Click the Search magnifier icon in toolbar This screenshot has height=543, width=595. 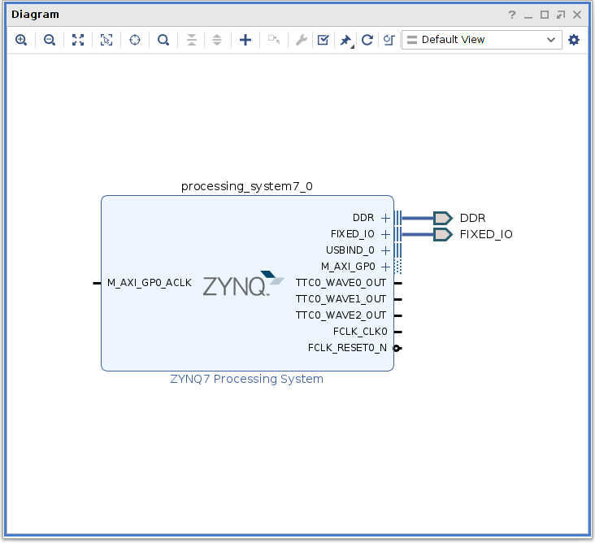point(163,40)
